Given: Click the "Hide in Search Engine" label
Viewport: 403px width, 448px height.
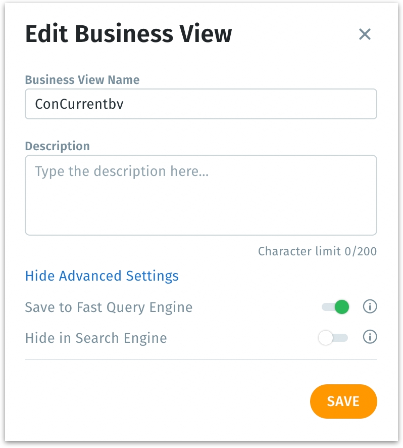Looking at the screenshot, I should (96, 338).
